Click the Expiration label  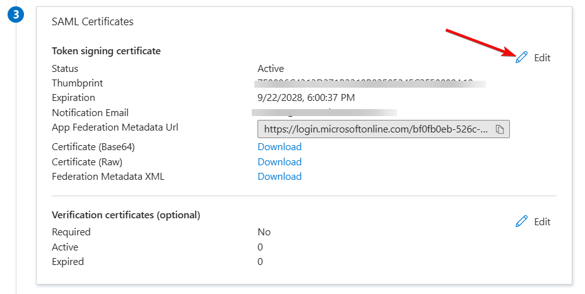[x=73, y=98]
